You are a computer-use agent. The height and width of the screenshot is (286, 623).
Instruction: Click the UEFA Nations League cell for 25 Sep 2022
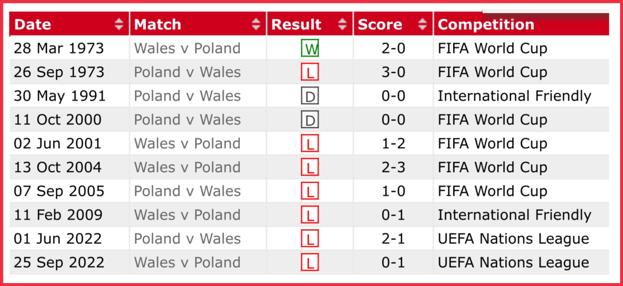point(513,263)
